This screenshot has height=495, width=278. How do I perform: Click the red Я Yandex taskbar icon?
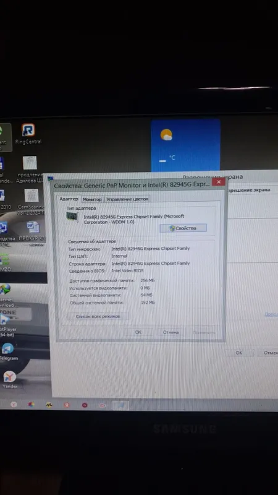point(67,405)
